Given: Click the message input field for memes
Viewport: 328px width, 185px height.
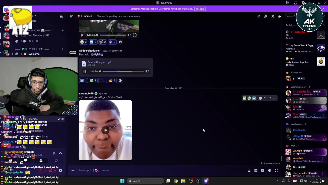Looking at the screenshot, I should [161, 170].
